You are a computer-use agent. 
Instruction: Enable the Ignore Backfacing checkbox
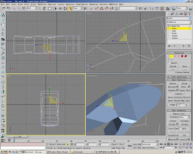point(169,63)
